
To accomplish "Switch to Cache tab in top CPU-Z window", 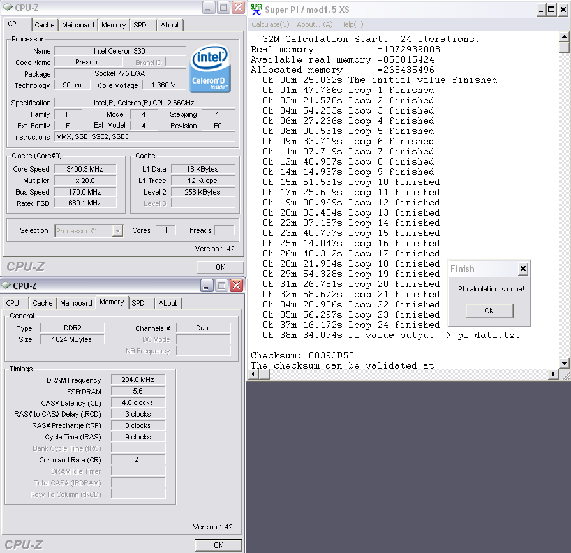I will coord(45,25).
